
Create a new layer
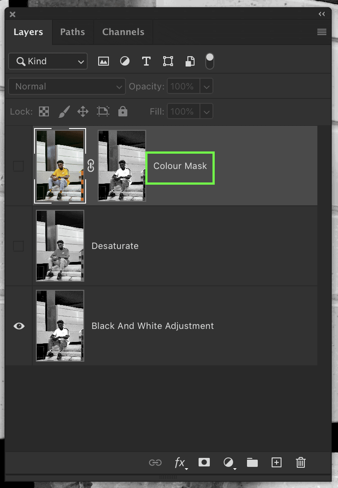click(276, 462)
